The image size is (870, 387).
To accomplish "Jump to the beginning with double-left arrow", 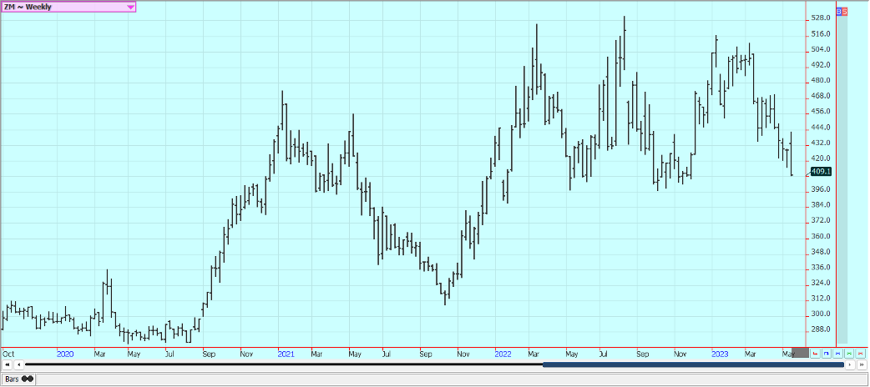I will [8, 364].
